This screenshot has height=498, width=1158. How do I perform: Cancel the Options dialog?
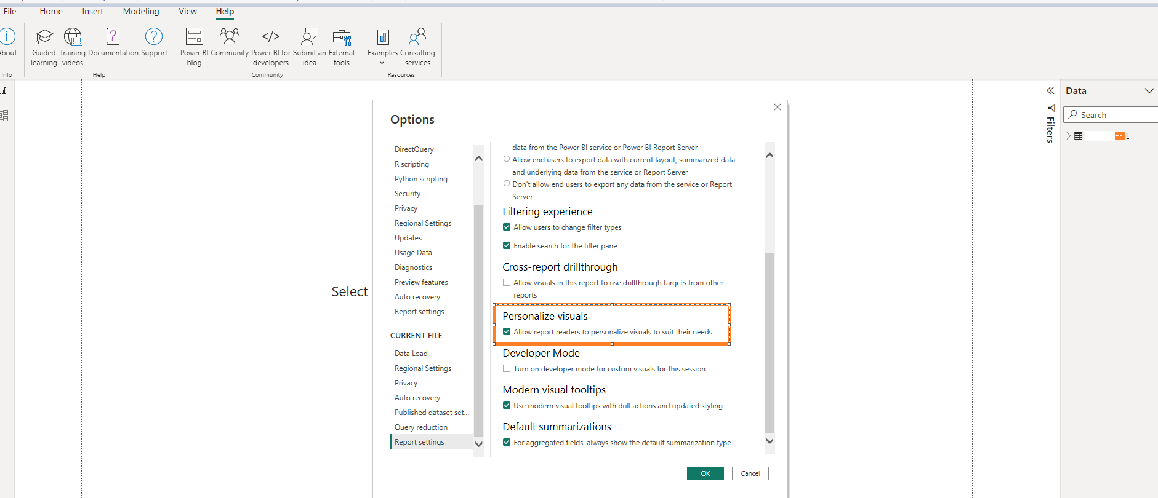(750, 473)
